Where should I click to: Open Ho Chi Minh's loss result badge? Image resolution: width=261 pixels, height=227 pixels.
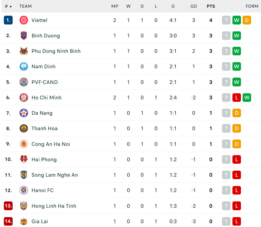(x=237, y=97)
